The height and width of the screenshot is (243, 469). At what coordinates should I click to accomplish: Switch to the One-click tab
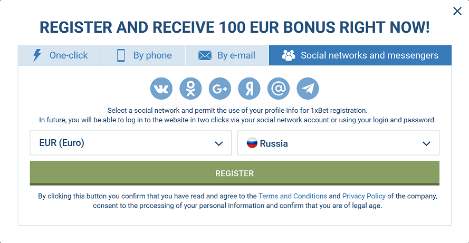59,55
